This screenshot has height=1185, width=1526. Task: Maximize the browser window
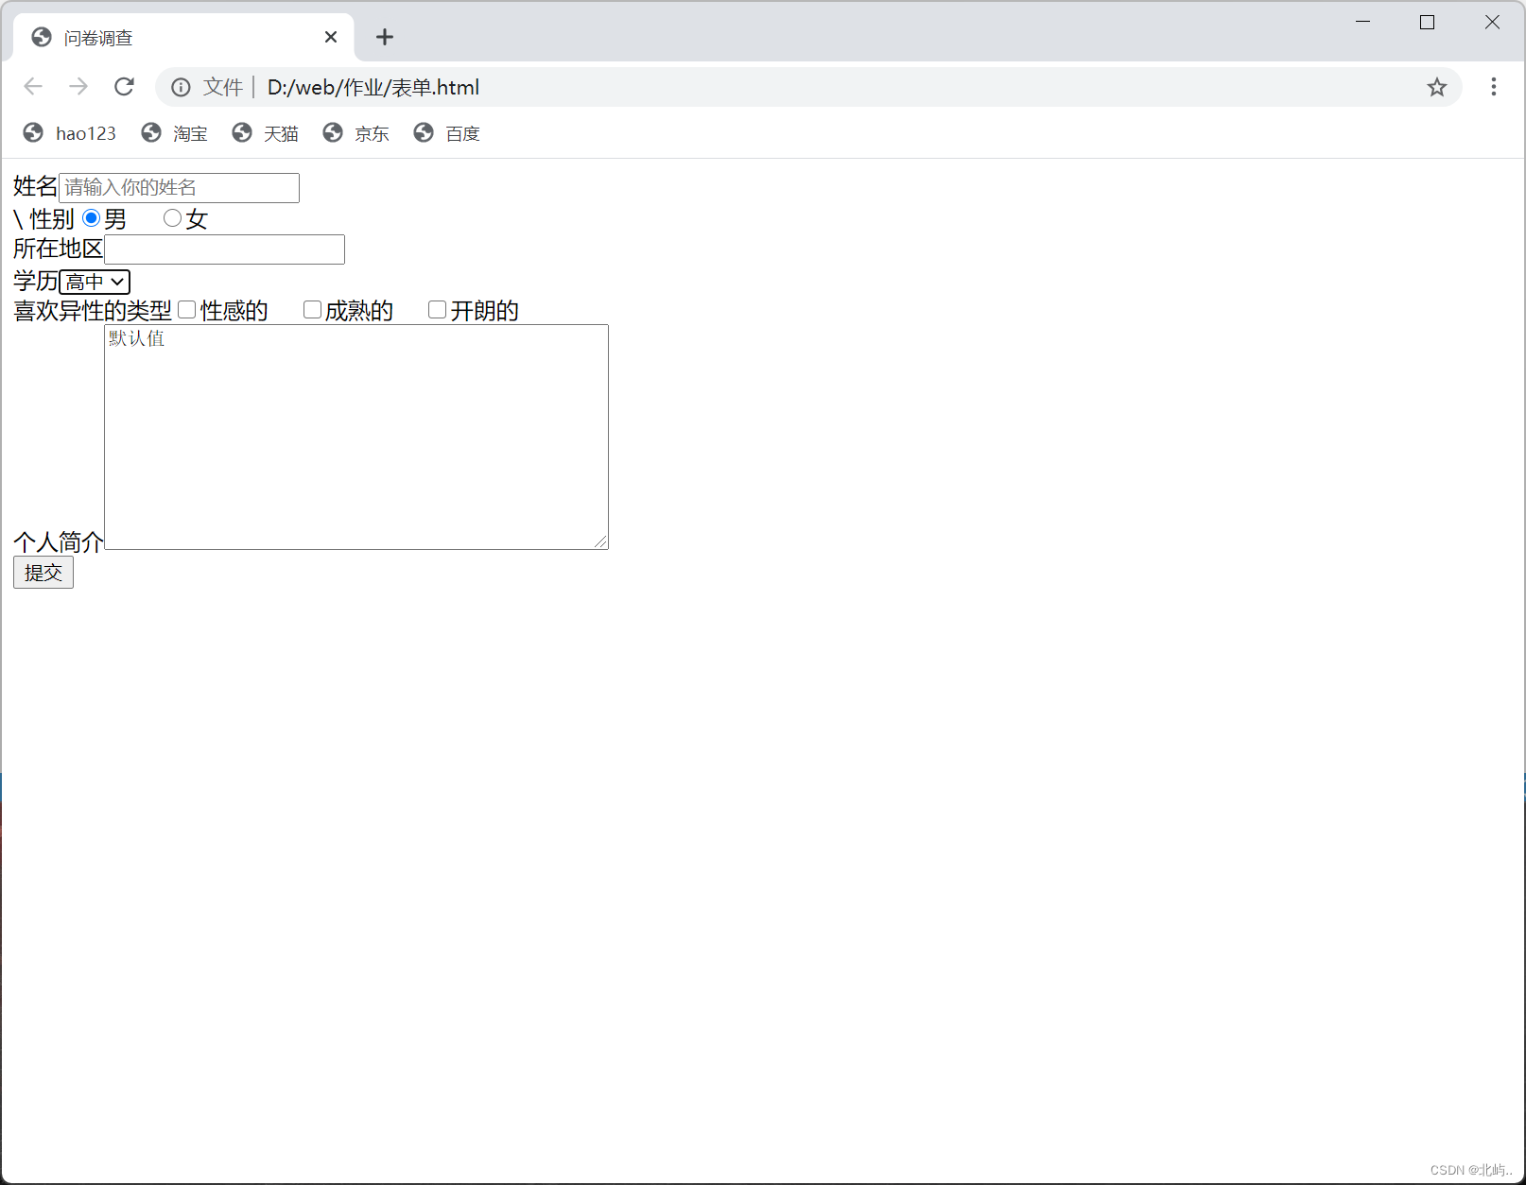[x=1428, y=22]
